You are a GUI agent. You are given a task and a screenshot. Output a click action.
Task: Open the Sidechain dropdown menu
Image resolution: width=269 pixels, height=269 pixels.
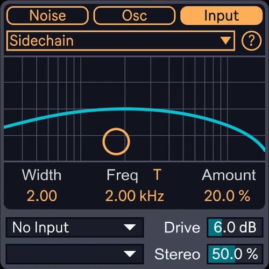(121, 41)
